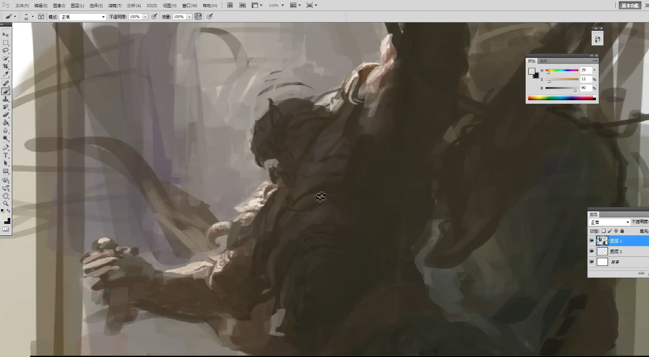Viewport: 649px width, 357px height.
Task: Select the Rectangle shape tool
Action: click(x=6, y=171)
